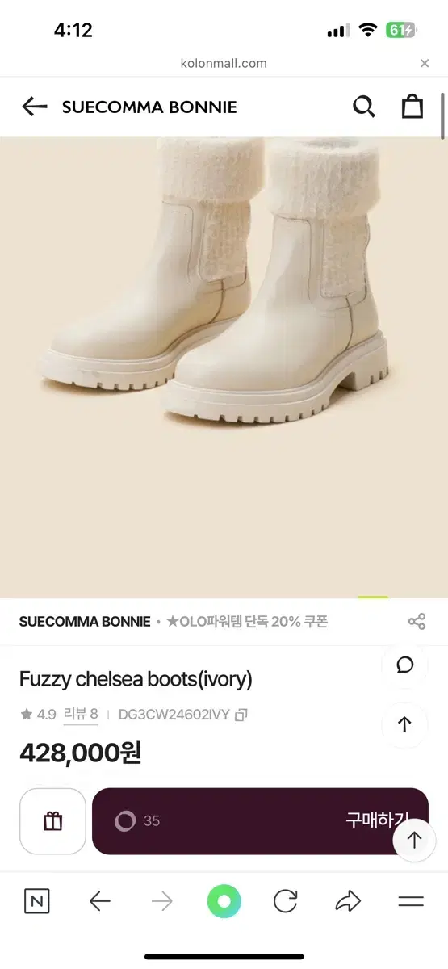The image size is (448, 969).
Task: Open the shopping bag cart icon
Action: [x=412, y=106]
